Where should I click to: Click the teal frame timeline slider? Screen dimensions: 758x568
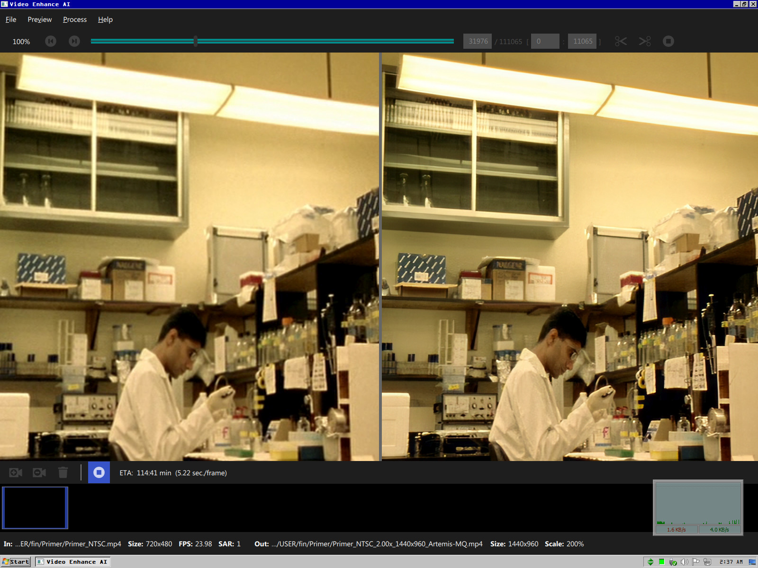pyautogui.click(x=272, y=41)
